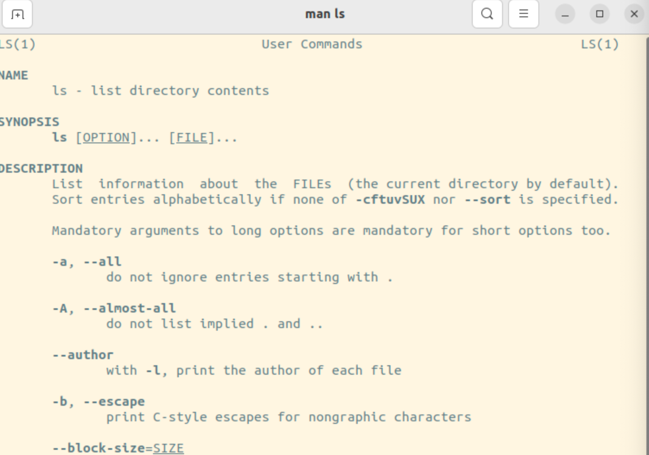Screen dimensions: 649x455
Task: Click 'print C-style escapes' description line
Action: [x=289, y=417]
